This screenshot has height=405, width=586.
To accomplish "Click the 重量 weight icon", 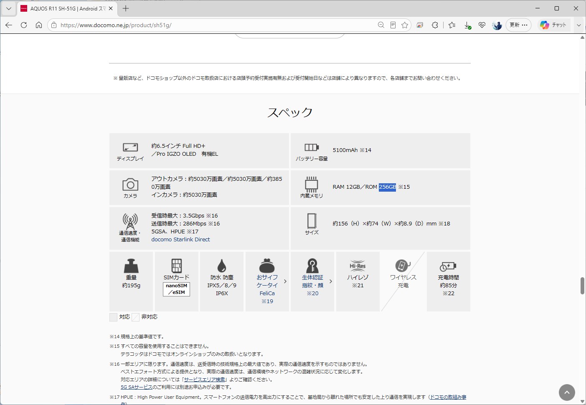I will click(131, 266).
